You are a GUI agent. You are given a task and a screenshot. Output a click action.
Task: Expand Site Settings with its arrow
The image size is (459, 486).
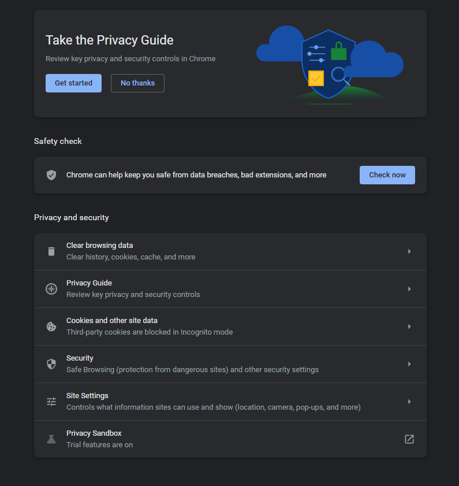[409, 401]
